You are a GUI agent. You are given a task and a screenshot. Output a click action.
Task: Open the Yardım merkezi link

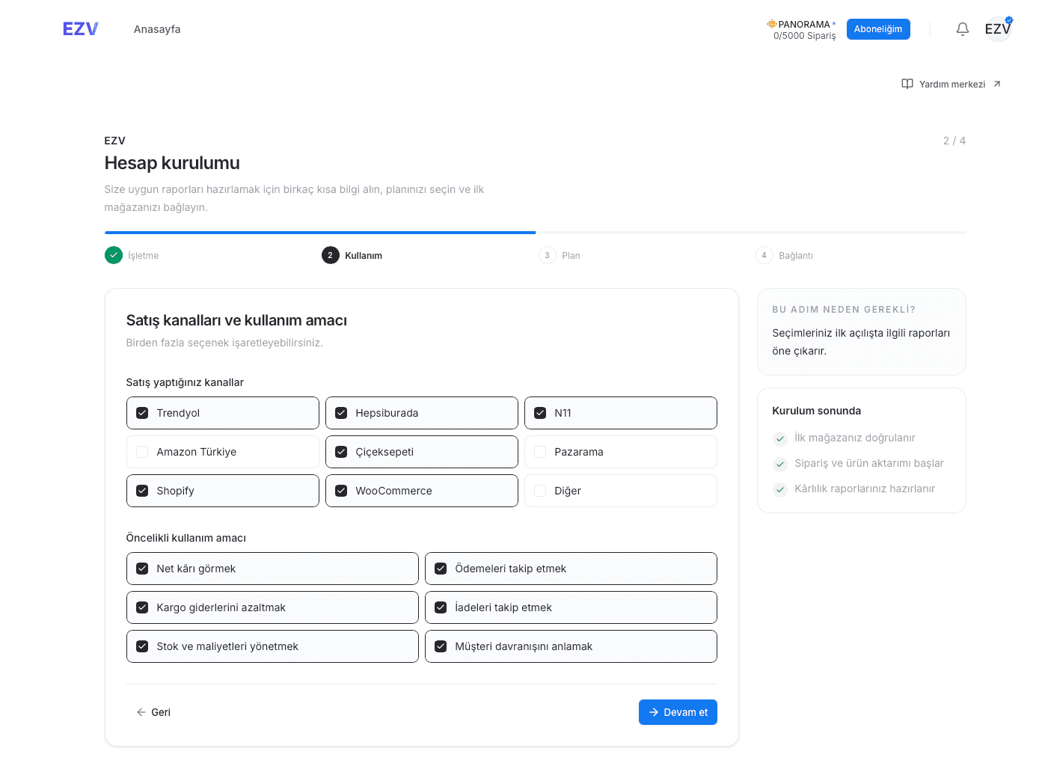point(951,84)
